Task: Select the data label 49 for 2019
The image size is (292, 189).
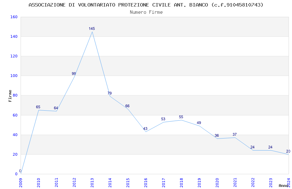Action: pyautogui.click(x=199, y=123)
